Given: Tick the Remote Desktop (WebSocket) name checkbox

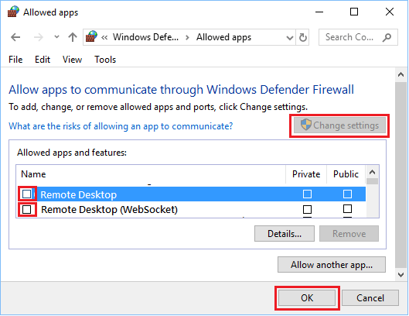Looking at the screenshot, I should (26, 209).
